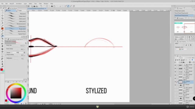Show Layer 6 by clicking its visibility box
The height and width of the screenshot is (109, 195).
click(x=175, y=88)
